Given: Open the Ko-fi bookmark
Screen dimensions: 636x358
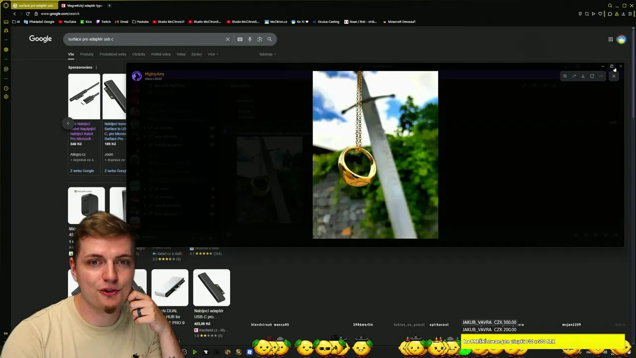Looking at the screenshot, I should [300, 22].
